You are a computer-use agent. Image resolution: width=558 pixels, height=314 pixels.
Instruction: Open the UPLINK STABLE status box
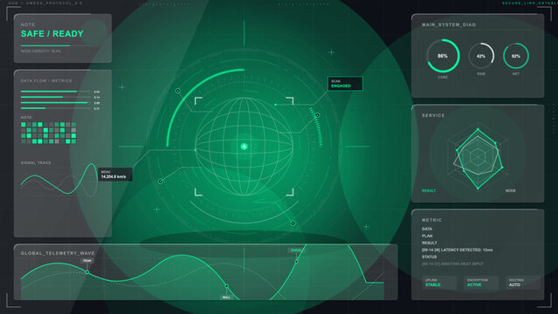tap(439, 283)
